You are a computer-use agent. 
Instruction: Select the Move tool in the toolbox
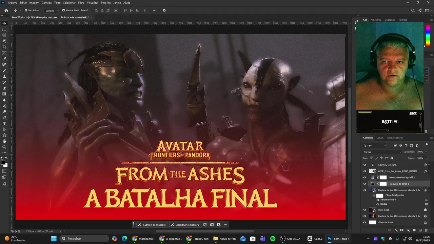pos(4,23)
